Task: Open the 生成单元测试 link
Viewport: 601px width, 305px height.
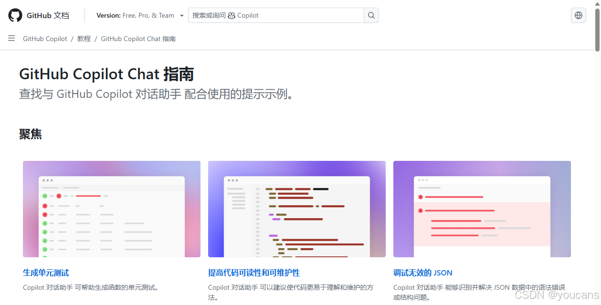Action: point(45,273)
